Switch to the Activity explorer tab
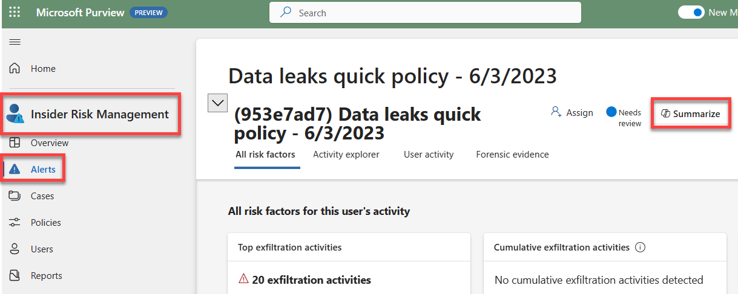This screenshot has height=294, width=738. [346, 155]
